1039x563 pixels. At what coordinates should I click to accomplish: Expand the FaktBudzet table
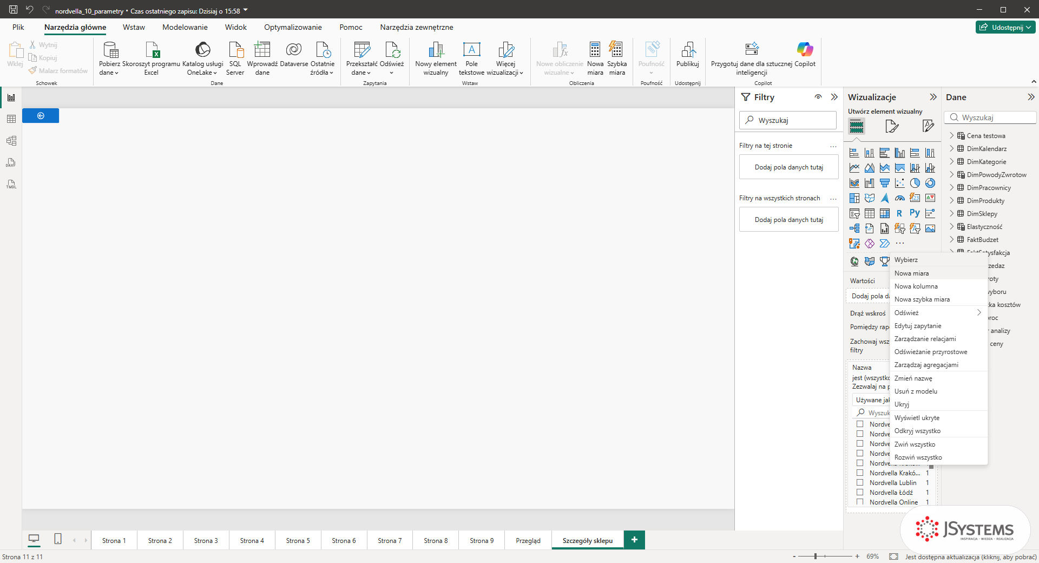click(952, 239)
